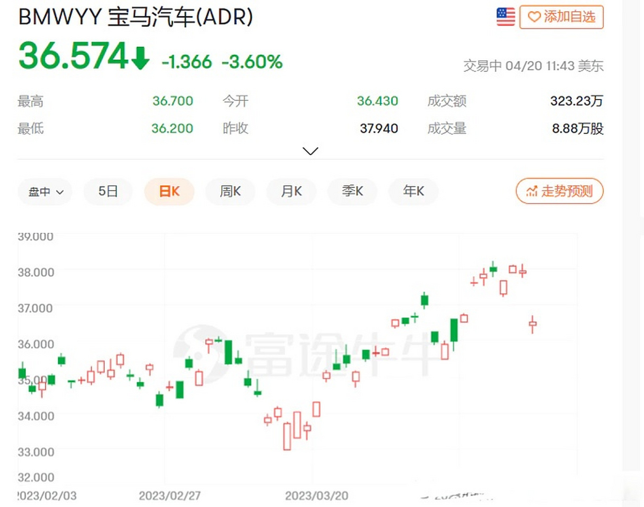Image resolution: width=644 pixels, height=507 pixels.
Task: Click the BMWYY 宝马汽车(ADR) title
Action: [135, 17]
